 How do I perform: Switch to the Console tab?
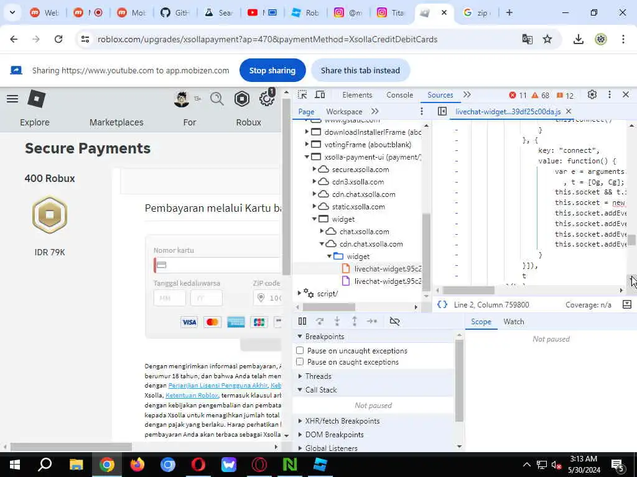tap(400, 95)
